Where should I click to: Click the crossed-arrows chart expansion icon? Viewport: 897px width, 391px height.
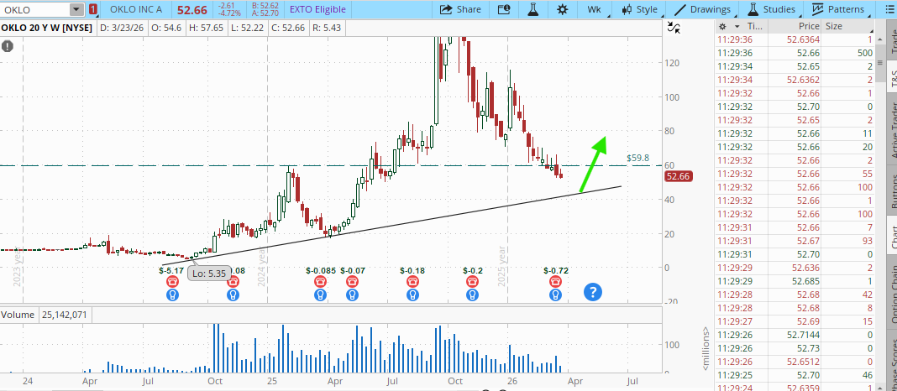click(x=674, y=28)
